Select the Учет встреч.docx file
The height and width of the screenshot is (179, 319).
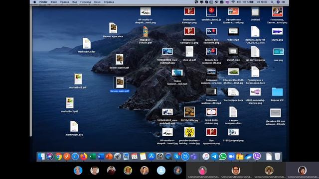pyautogui.click(x=233, y=95)
